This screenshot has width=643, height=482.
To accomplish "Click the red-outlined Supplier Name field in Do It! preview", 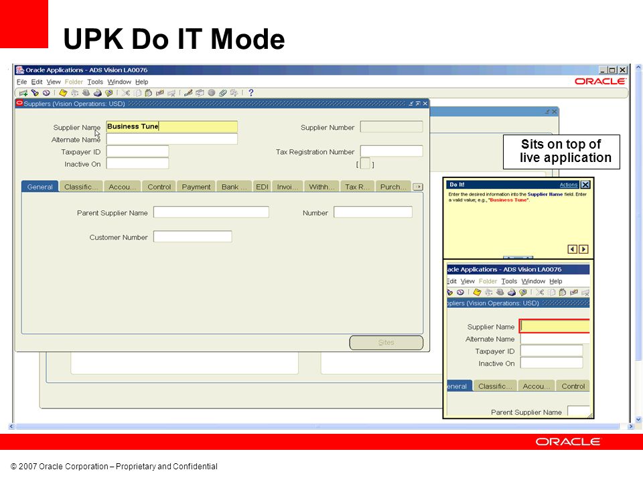I will [x=555, y=326].
